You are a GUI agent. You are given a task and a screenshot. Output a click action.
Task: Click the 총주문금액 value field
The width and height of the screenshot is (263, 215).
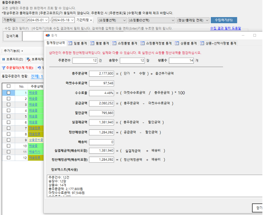(x=101, y=74)
